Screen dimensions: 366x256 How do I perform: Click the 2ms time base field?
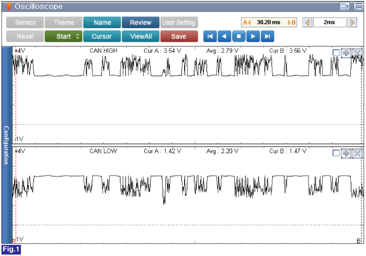[329, 22]
